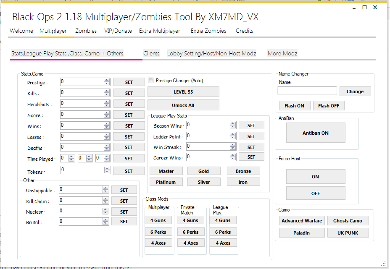This screenshot has height=269, width=390.
Task: Click SET button for Wins
Action: [x=129, y=125]
